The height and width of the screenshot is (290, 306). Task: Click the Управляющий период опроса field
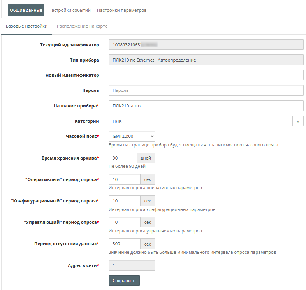(124, 222)
